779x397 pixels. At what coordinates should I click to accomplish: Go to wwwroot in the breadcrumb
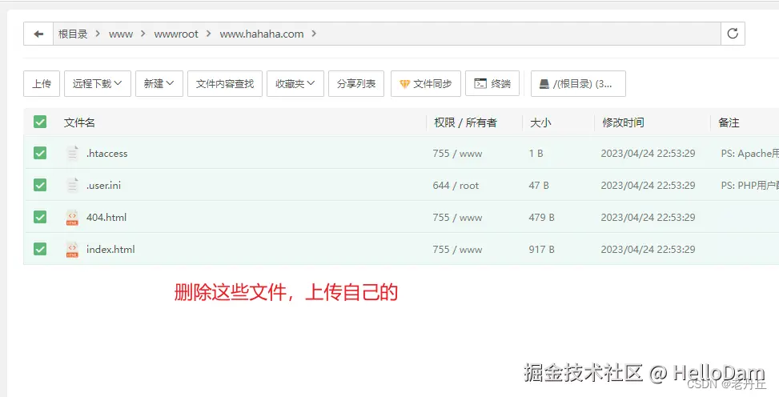click(x=176, y=34)
